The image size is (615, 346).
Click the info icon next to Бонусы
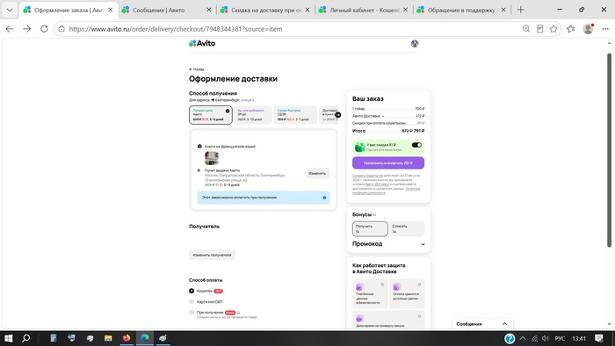pyautogui.click(x=374, y=215)
